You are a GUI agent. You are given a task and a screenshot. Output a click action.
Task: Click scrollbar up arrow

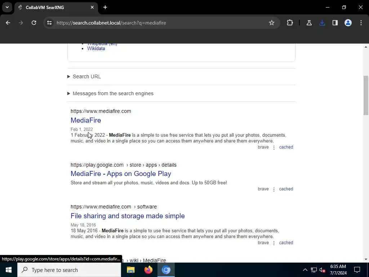coord(366,47)
